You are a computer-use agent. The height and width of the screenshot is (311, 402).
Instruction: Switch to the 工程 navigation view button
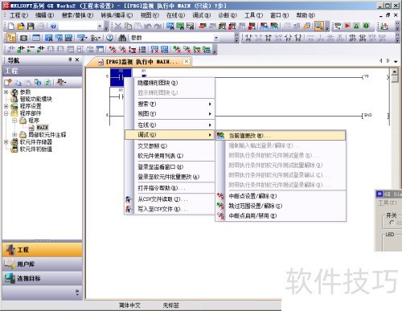click(x=43, y=250)
